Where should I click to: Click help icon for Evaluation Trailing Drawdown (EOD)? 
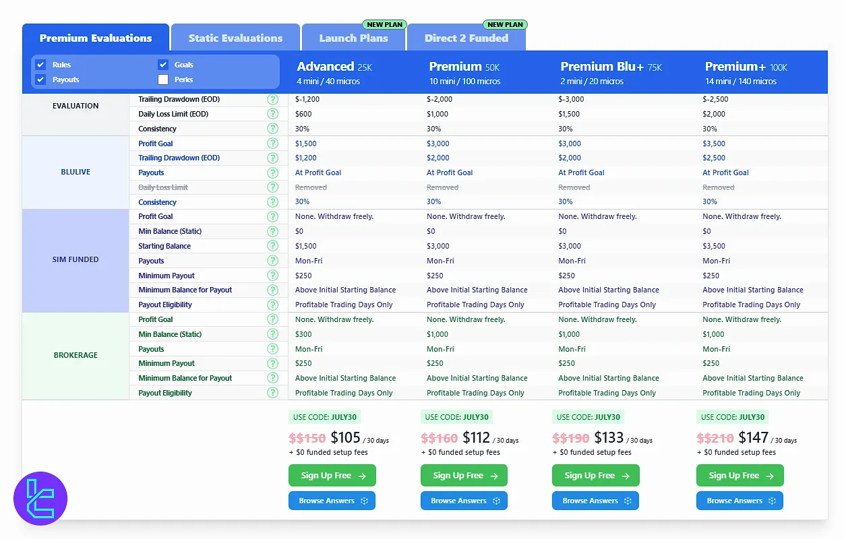[x=272, y=99]
